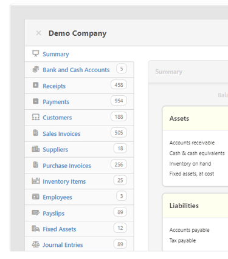This screenshot has height=259, width=228.
Task: Click the Journal Entries scales icon
Action: coord(36,244)
